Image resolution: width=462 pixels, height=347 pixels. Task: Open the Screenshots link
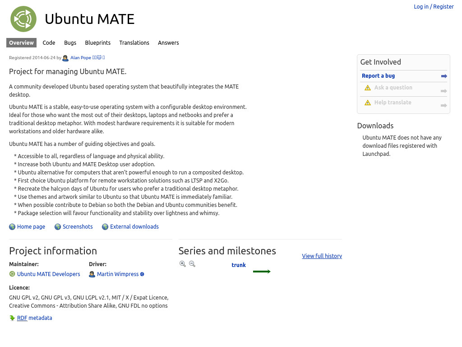(78, 227)
